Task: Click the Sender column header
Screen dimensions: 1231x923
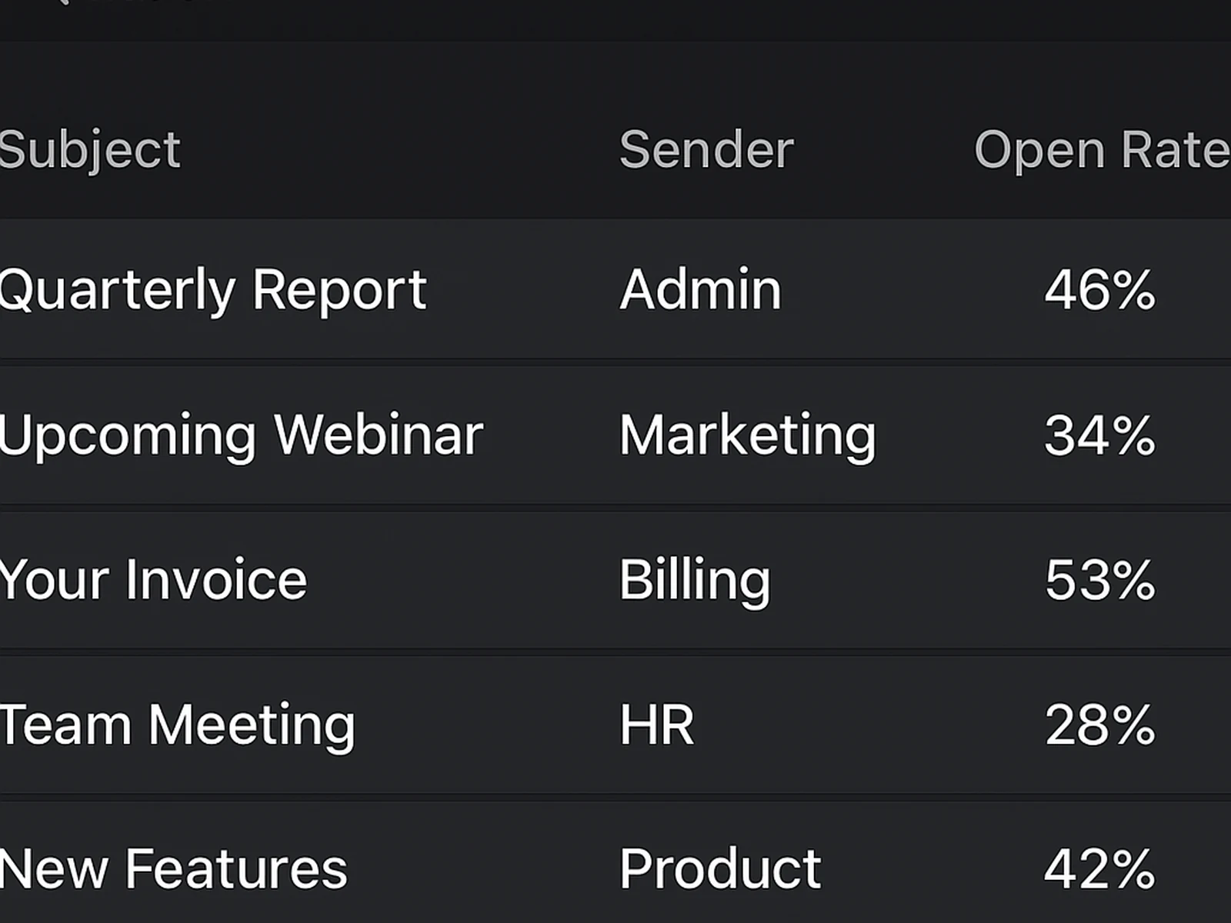Action: click(x=704, y=150)
